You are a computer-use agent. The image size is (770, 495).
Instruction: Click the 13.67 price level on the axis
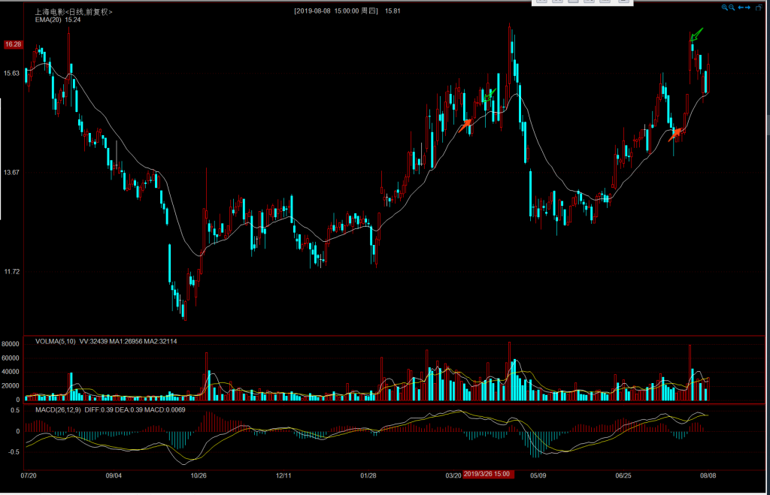pos(11,173)
